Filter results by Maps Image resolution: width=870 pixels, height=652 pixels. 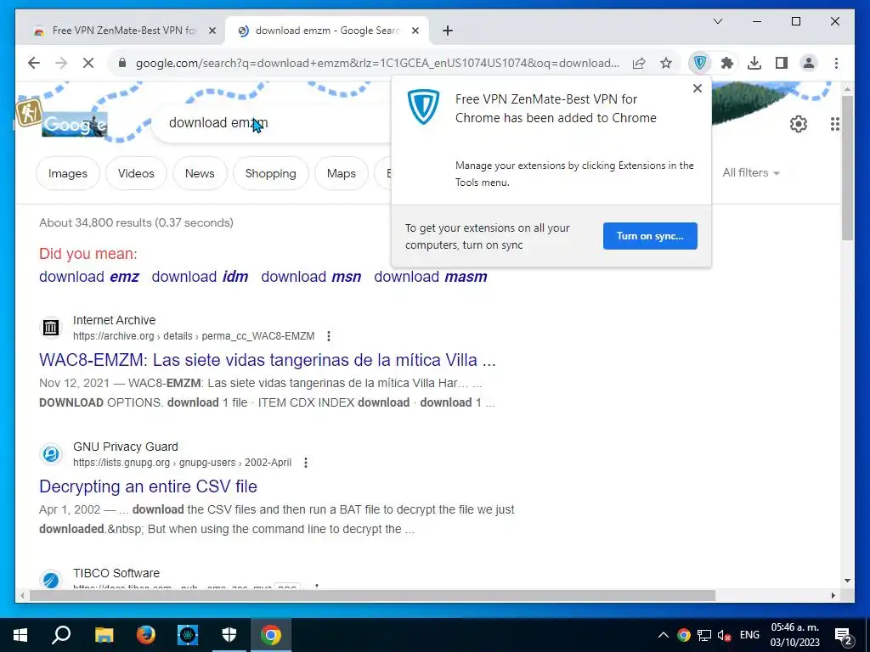click(x=342, y=173)
